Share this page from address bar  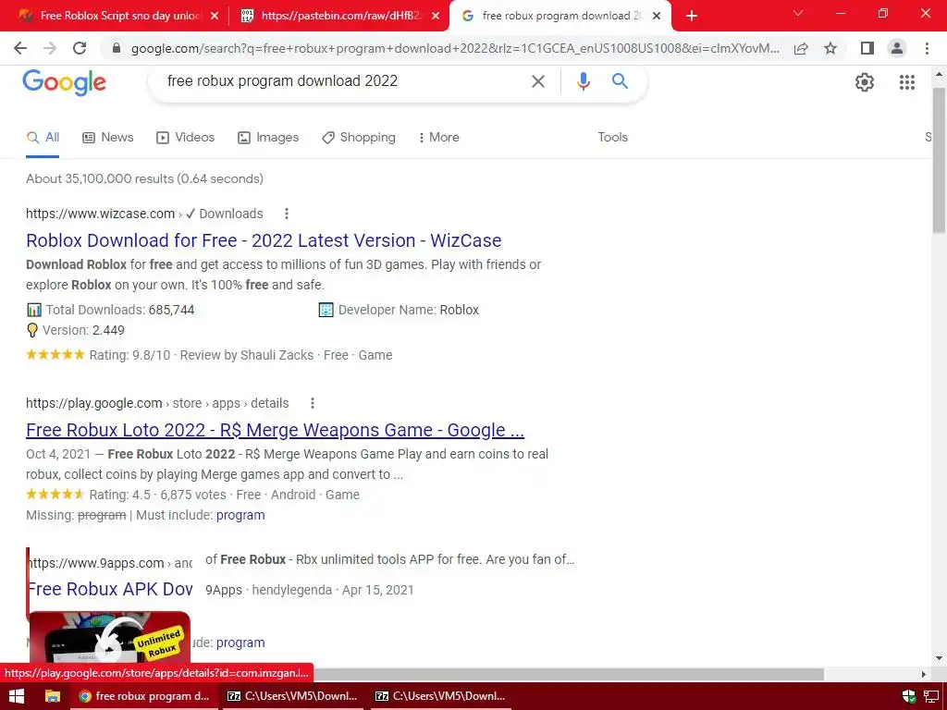(x=801, y=48)
